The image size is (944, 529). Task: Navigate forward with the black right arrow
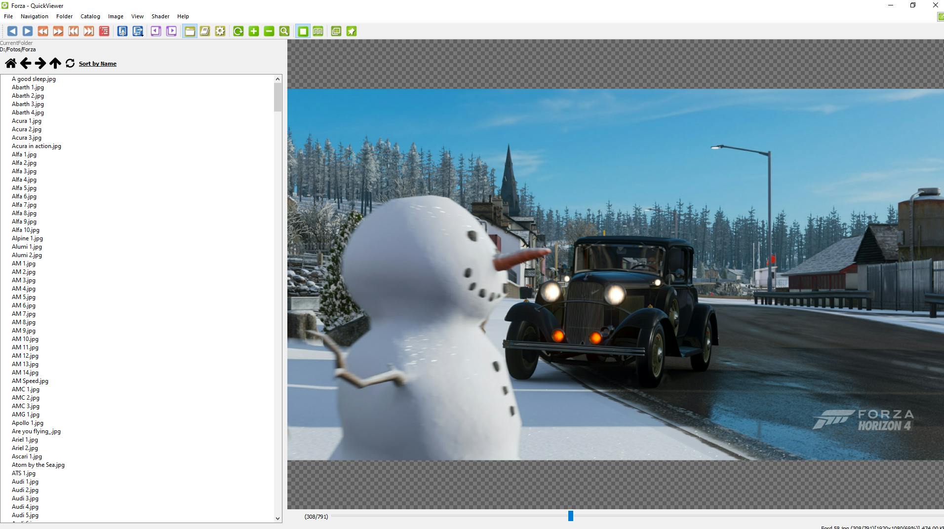40,63
